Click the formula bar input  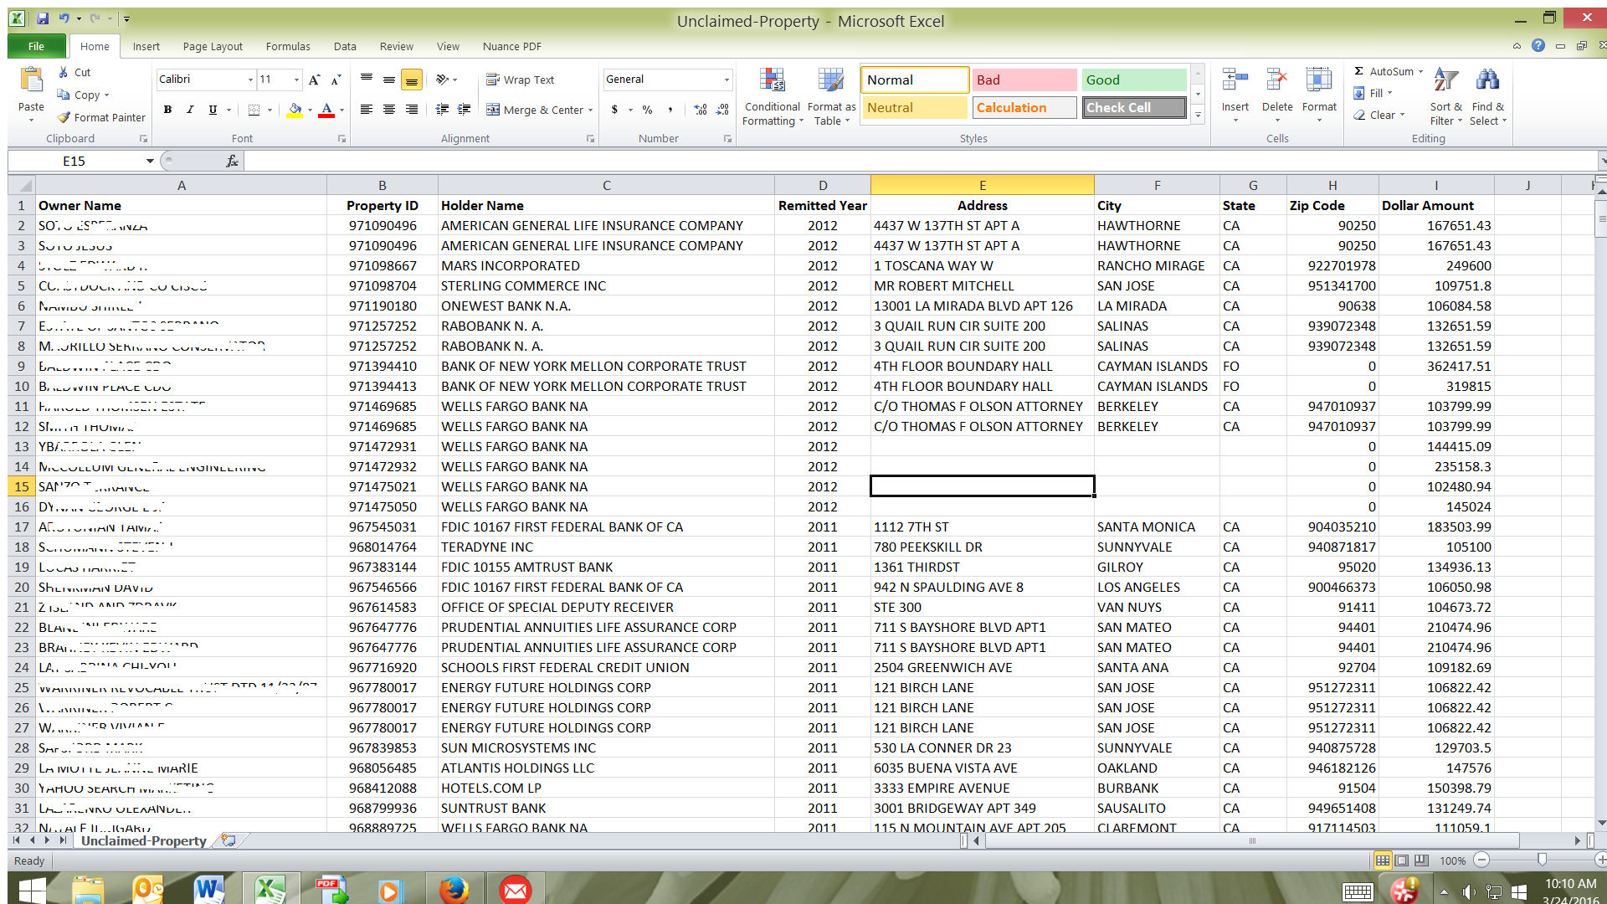[921, 161]
